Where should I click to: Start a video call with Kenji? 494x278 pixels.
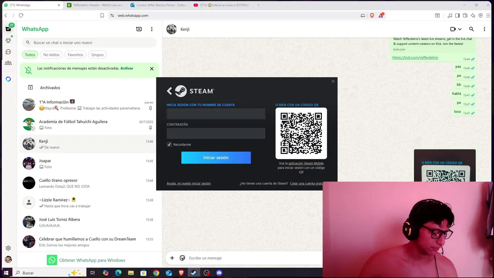pyautogui.click(x=453, y=29)
